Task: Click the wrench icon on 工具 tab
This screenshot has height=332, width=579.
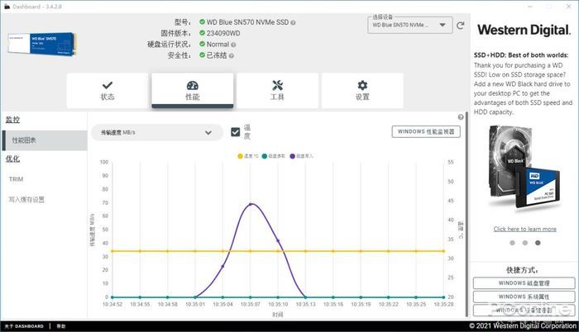Action: pos(277,85)
